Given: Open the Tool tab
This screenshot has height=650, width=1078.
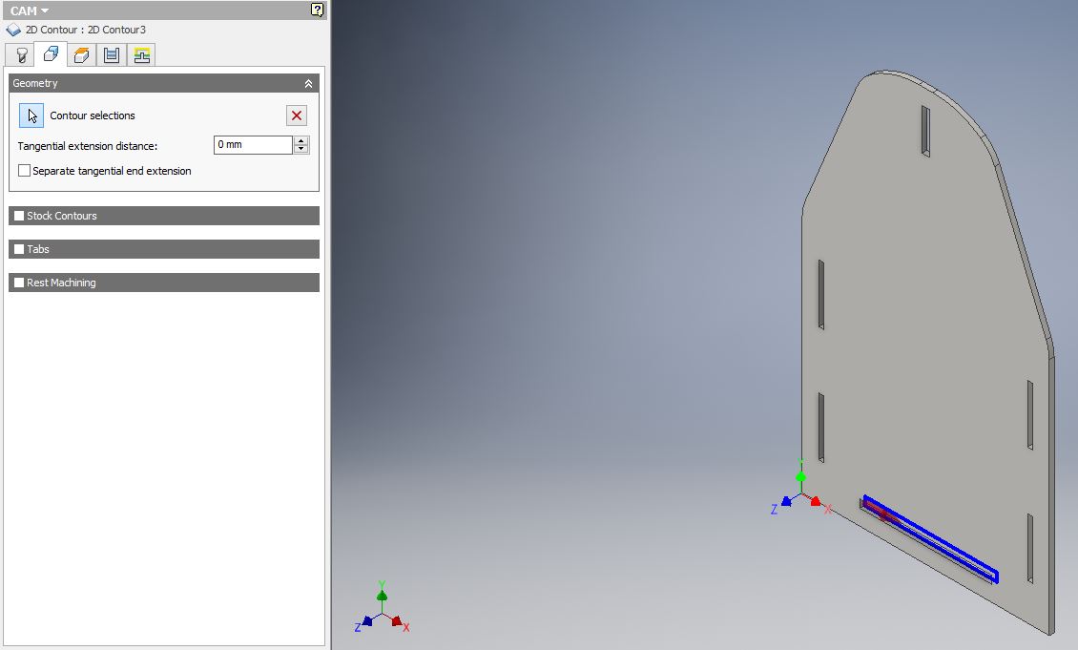Looking at the screenshot, I should (21, 55).
